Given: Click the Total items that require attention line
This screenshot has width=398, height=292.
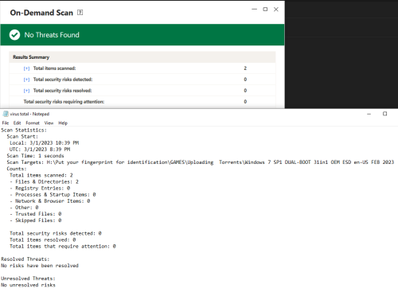Looking at the screenshot, I should point(63,246).
